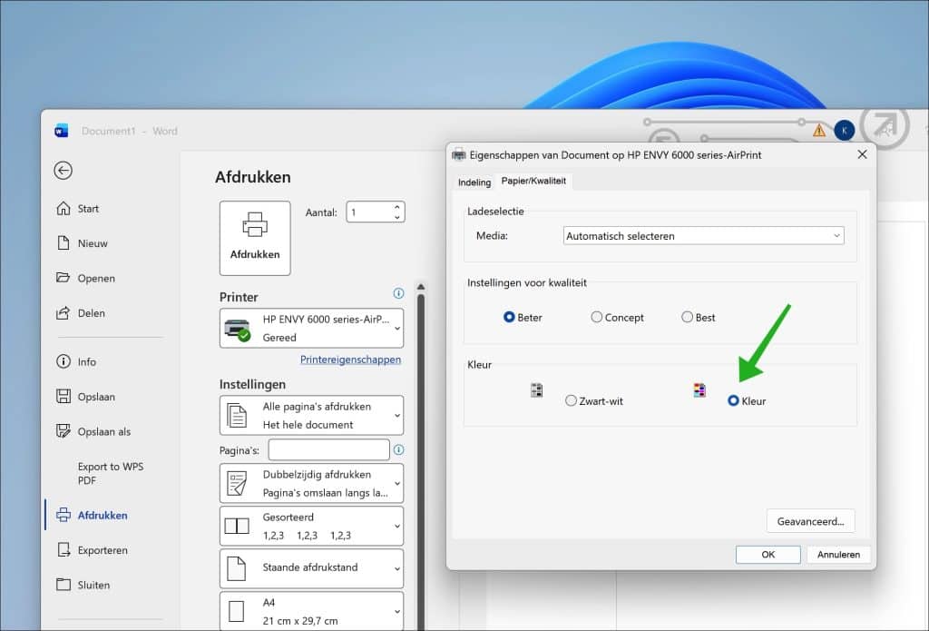This screenshot has width=929, height=631.
Task: Click the large Afdrukken print button
Action: click(x=255, y=238)
